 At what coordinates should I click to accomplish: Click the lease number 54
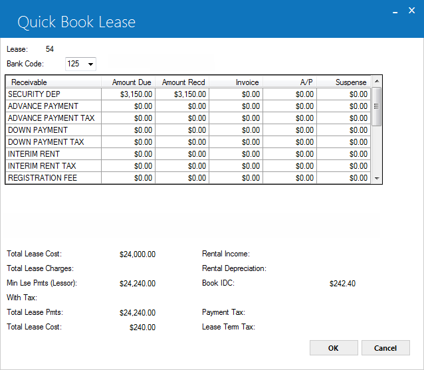(50, 49)
